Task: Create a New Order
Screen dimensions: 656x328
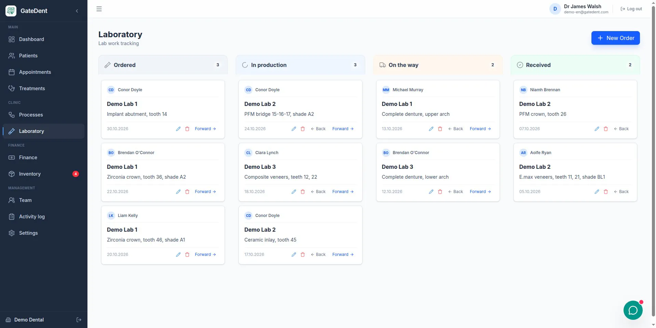Action: 615,38
